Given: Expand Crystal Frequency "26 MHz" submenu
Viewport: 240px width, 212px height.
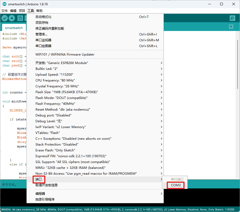Looking at the screenshot, I should pos(95,86).
